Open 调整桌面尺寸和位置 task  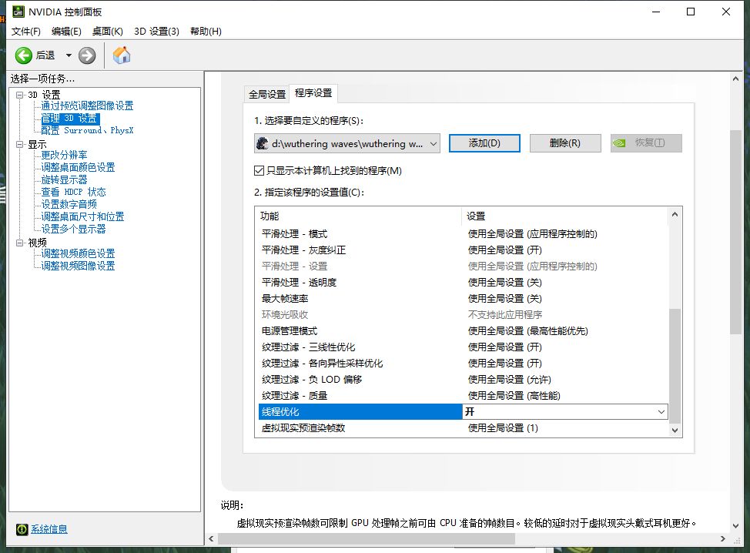click(82, 216)
